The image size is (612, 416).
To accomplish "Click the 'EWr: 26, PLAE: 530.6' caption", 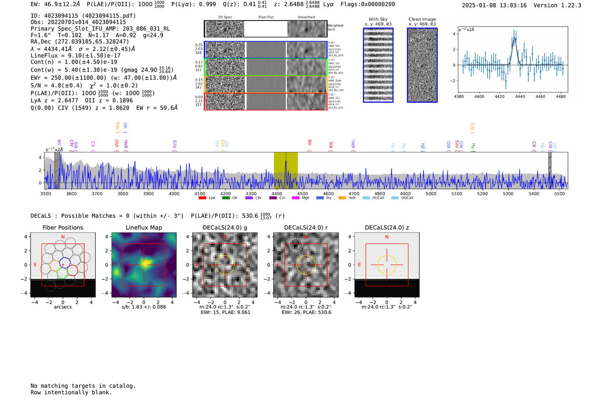I will (306, 313).
